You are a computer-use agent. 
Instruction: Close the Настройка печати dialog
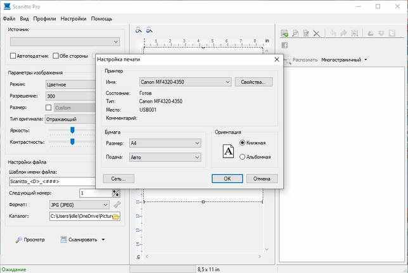(277, 60)
